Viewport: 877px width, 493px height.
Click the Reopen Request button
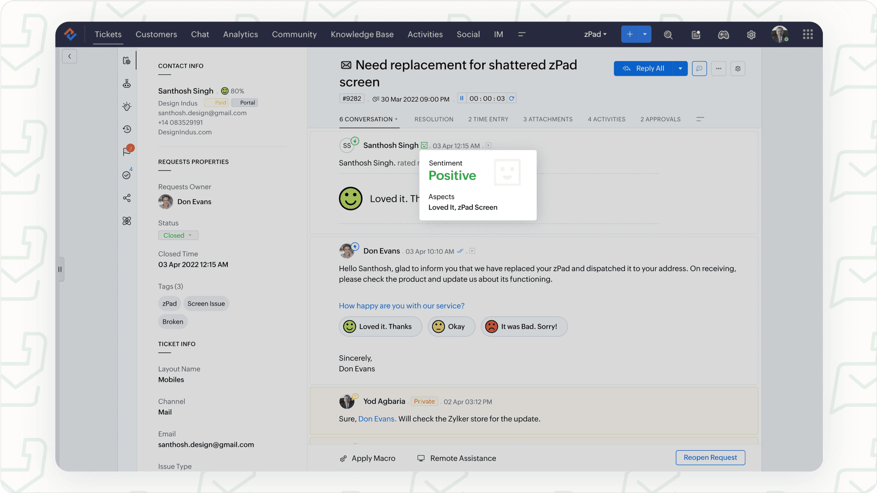[710, 458]
